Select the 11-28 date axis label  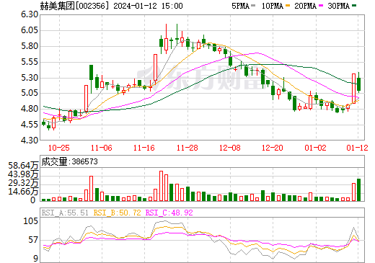point(187,148)
